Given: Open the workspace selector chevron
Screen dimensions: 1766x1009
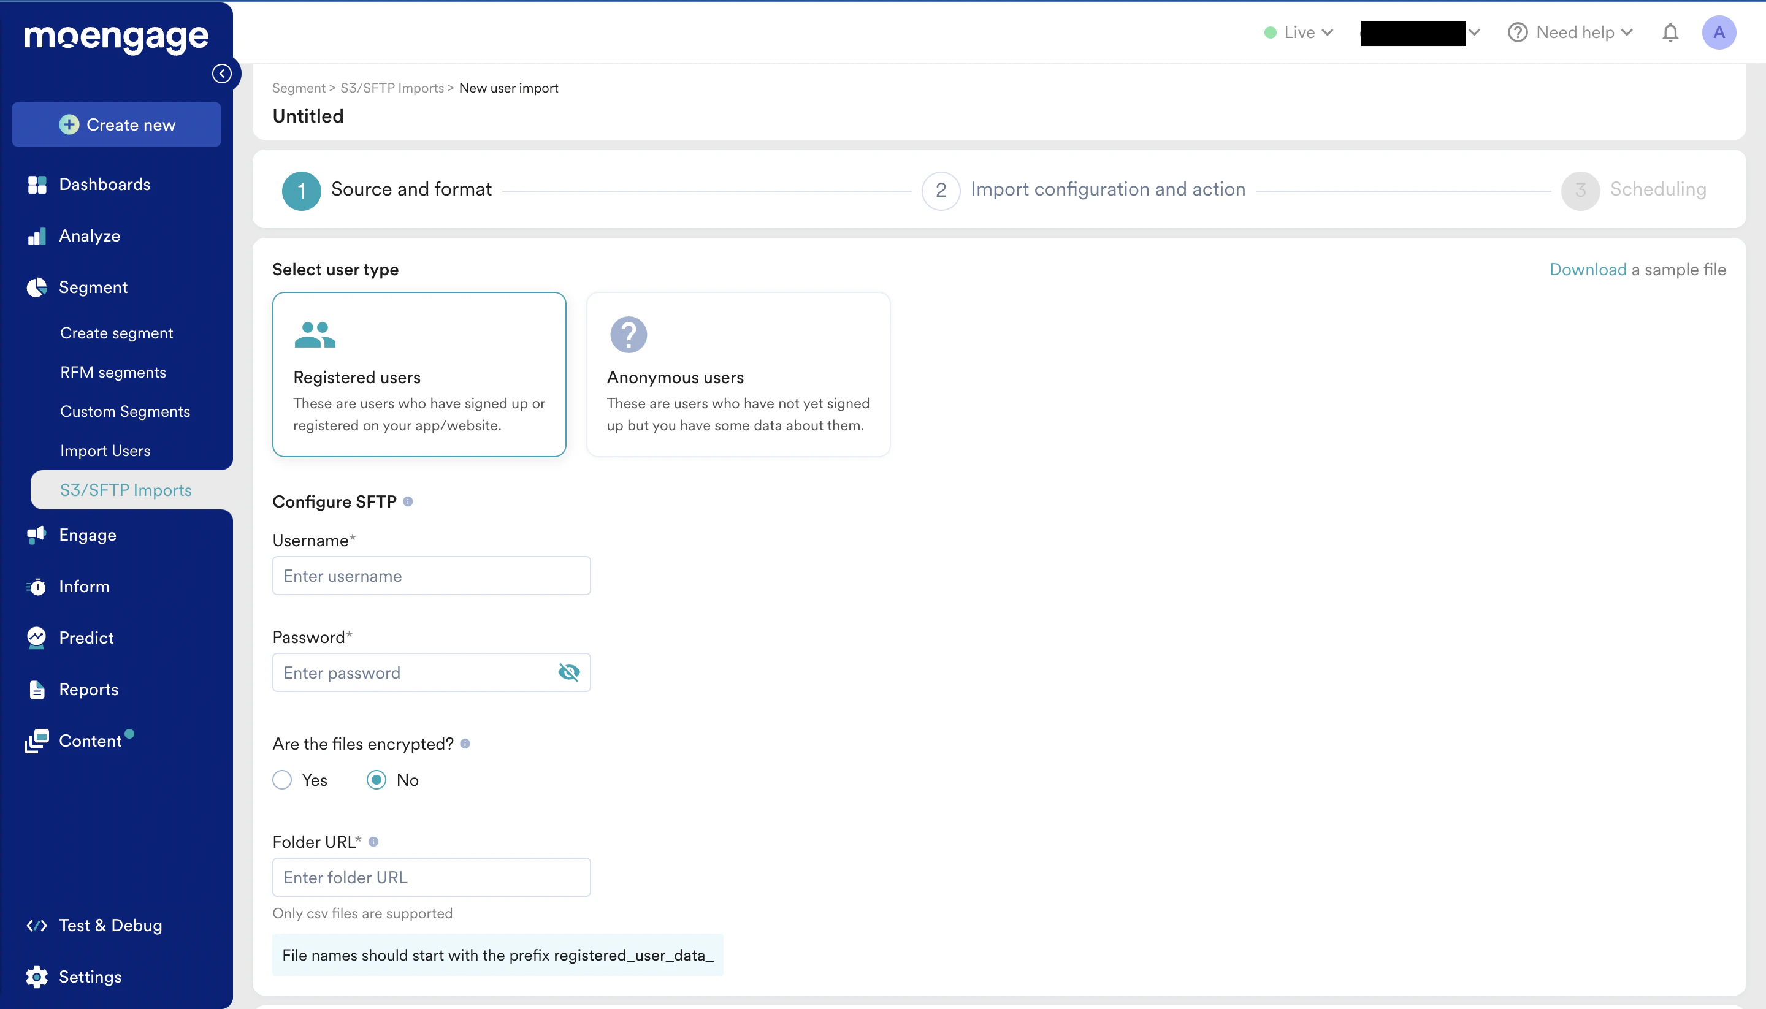Looking at the screenshot, I should pyautogui.click(x=1474, y=32).
